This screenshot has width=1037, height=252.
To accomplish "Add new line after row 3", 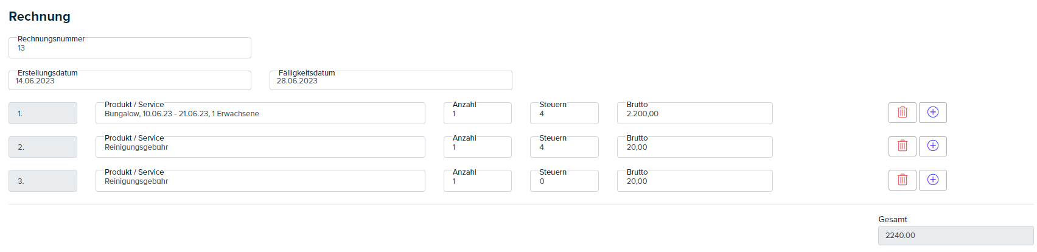I will (x=932, y=180).
